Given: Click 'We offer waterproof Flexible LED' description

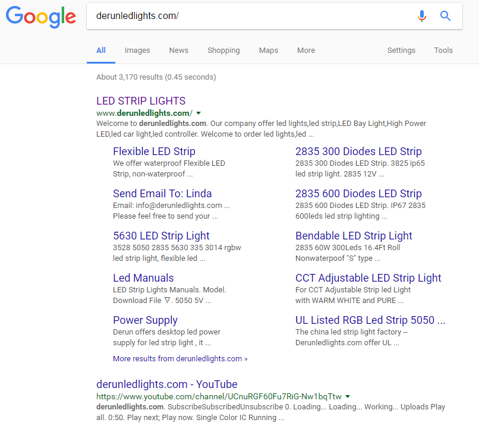Looking at the screenshot, I should coord(169,163).
